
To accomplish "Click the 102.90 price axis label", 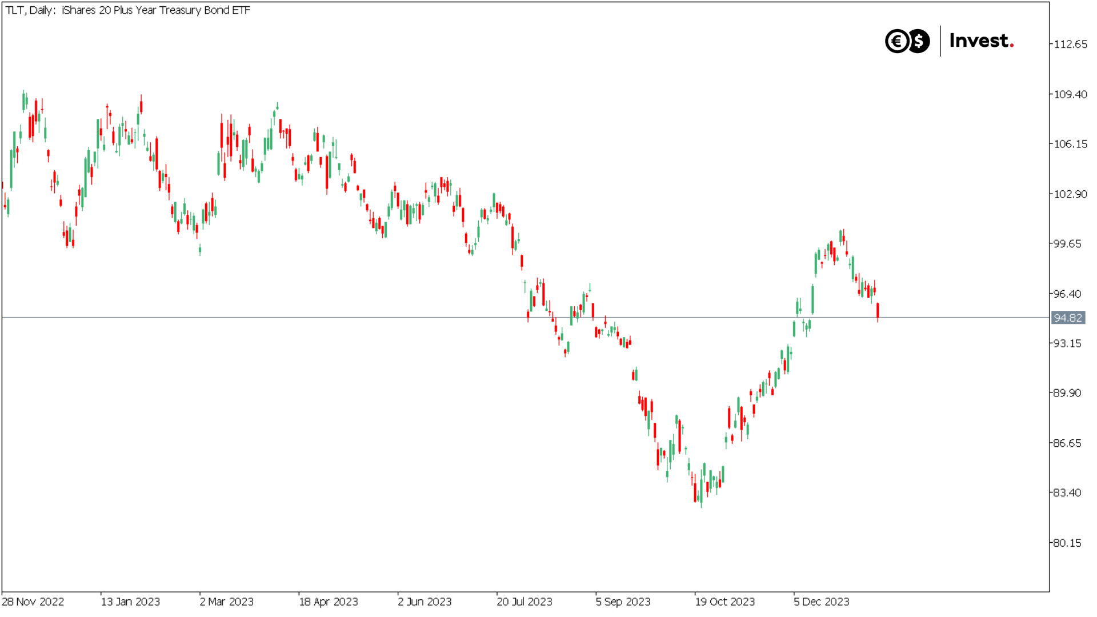I will pyautogui.click(x=1071, y=194).
